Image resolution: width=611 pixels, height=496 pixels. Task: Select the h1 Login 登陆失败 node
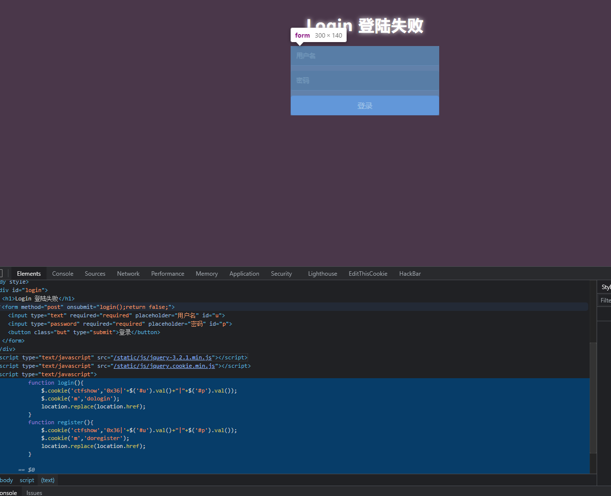click(38, 298)
